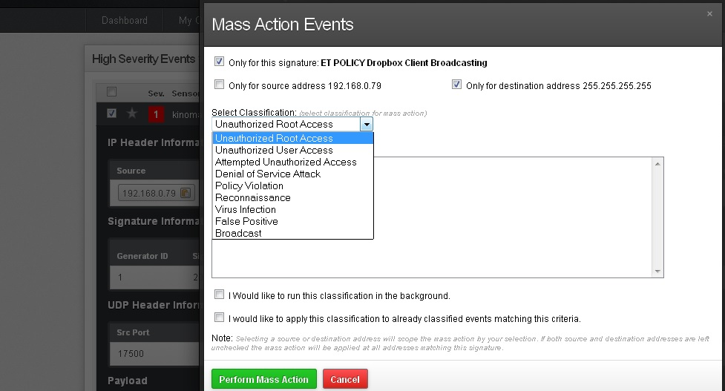Close the Mass Action Events dialog with X

(x=709, y=13)
